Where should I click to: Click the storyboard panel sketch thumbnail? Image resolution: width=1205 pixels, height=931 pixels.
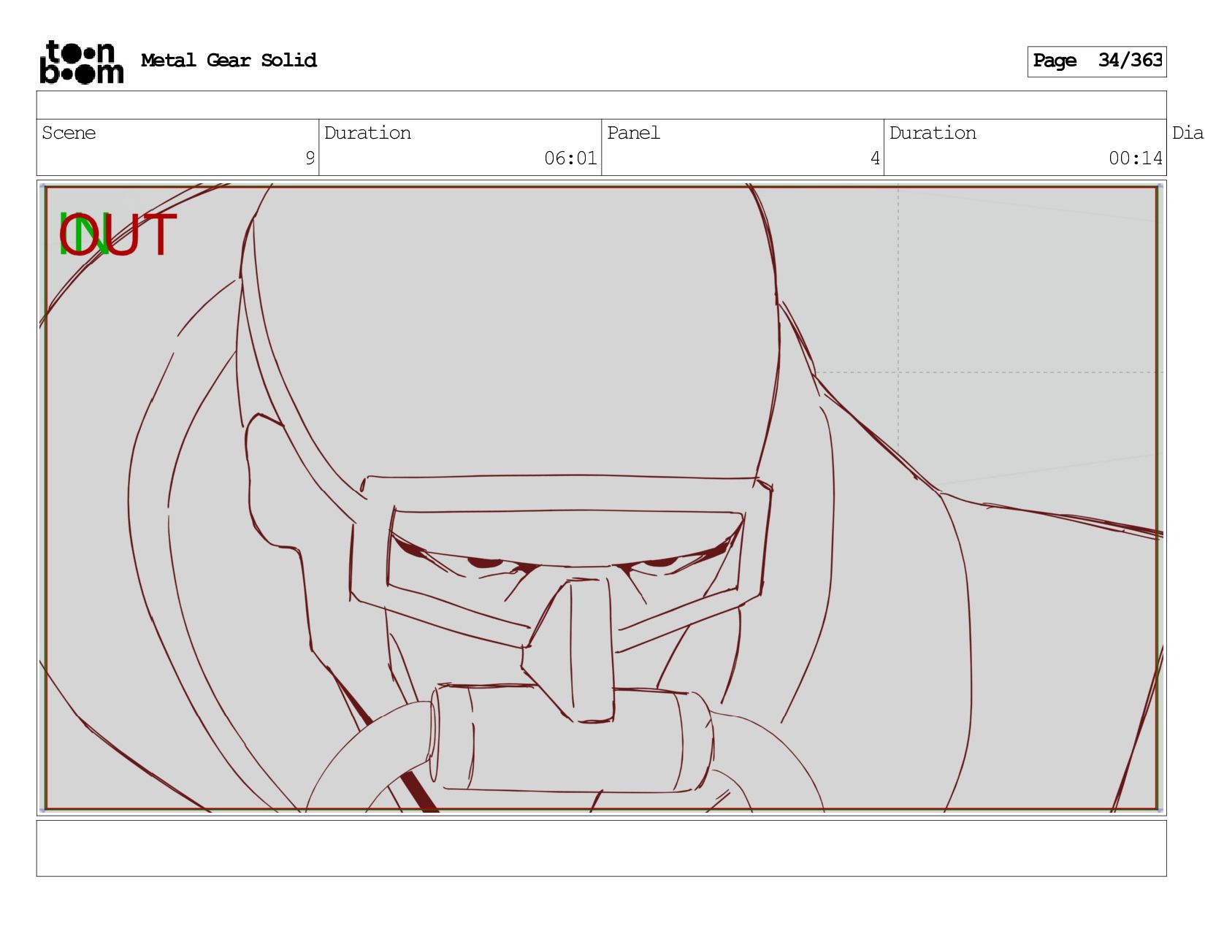tap(601, 498)
